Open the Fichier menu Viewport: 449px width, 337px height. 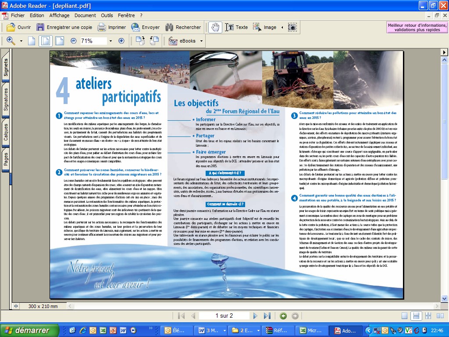18,15
